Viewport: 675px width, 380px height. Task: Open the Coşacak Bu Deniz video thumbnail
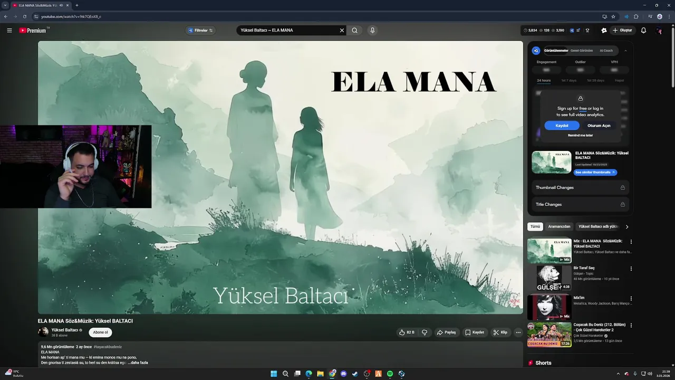pyautogui.click(x=549, y=335)
